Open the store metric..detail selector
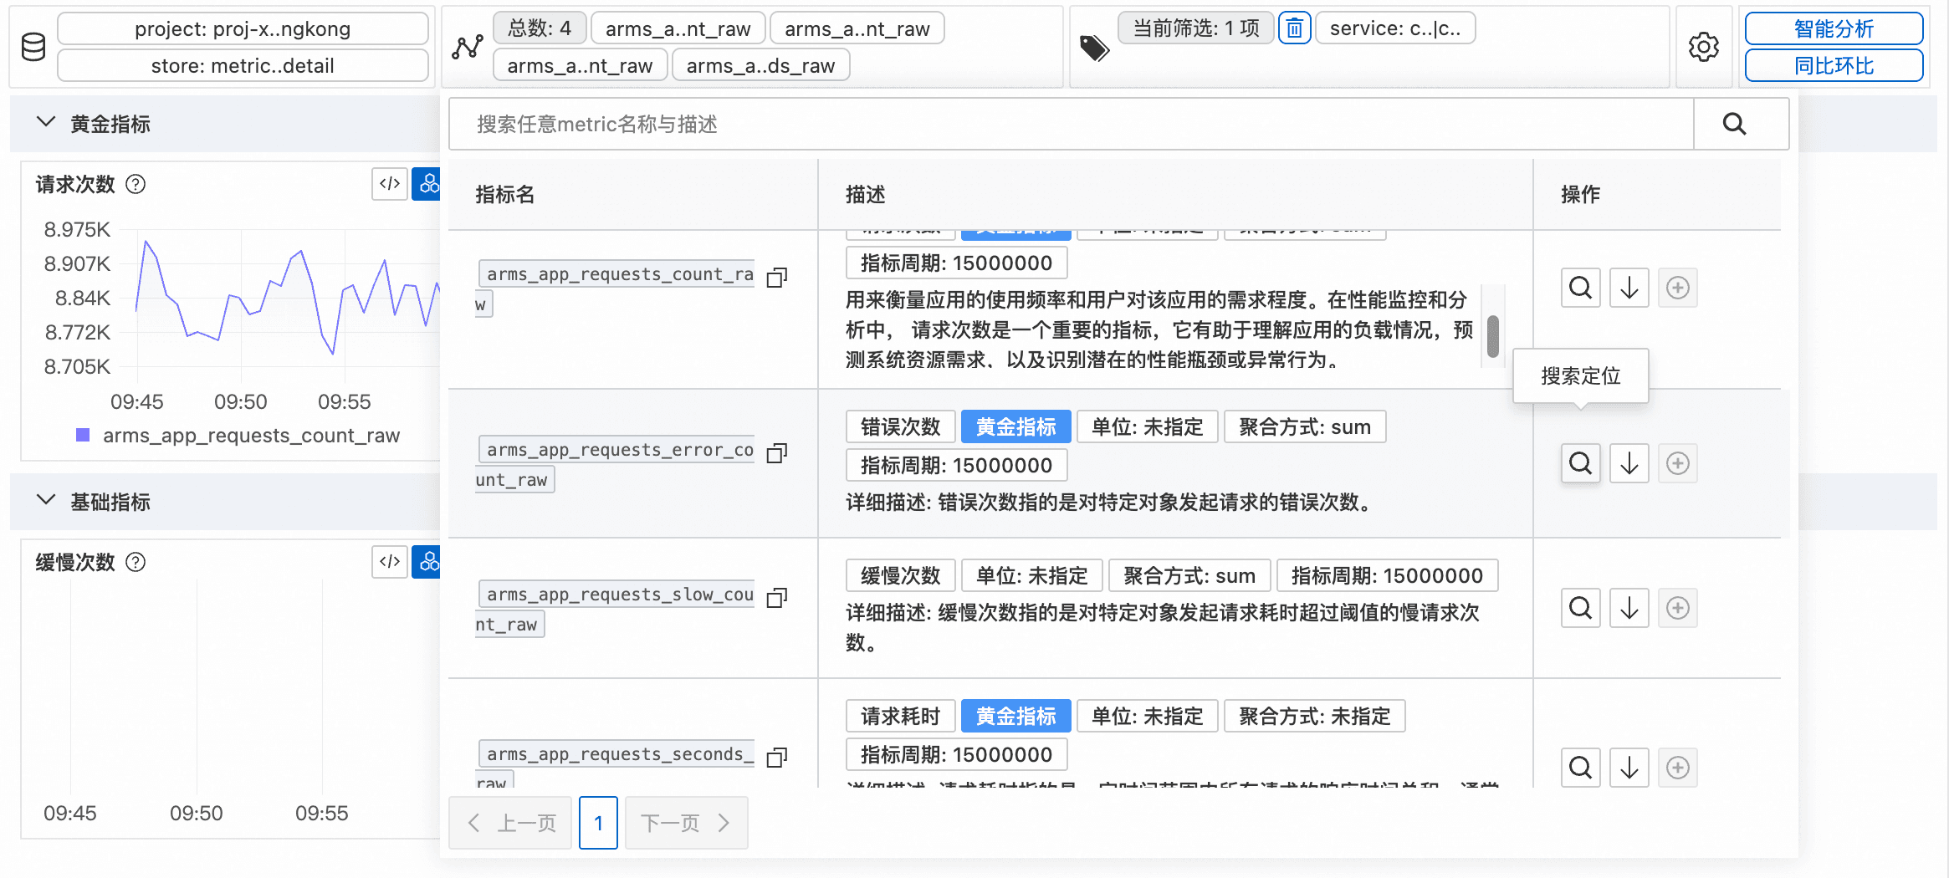Viewport: 1949px width, 878px height. click(x=243, y=66)
